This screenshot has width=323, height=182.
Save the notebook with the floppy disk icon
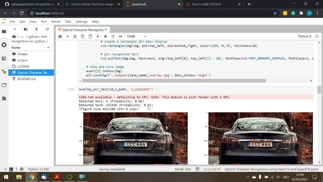pyautogui.click(x=60, y=36)
